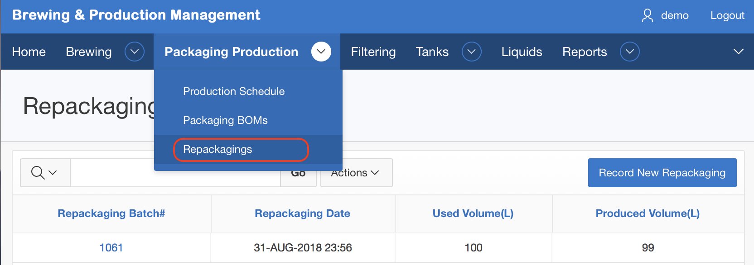The width and height of the screenshot is (754, 265).
Task: Click the Produced Volume(L) column header
Action: coord(647,213)
